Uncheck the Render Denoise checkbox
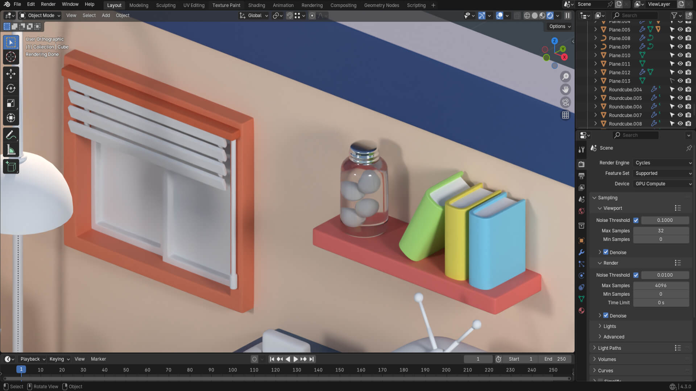 (606, 316)
